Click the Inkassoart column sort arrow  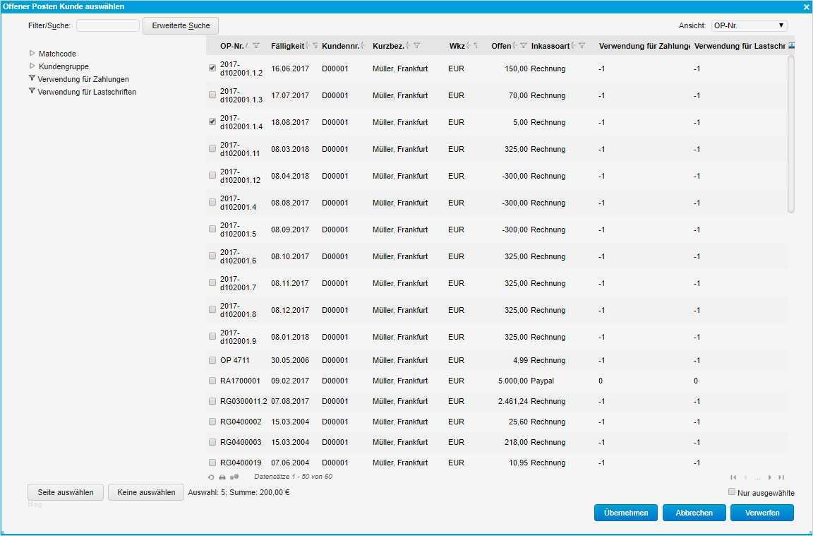click(574, 46)
